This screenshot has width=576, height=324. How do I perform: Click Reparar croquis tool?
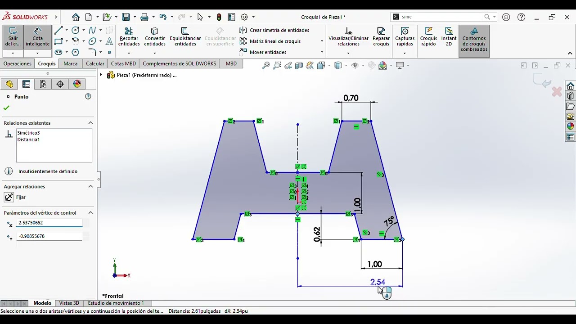pos(381,36)
